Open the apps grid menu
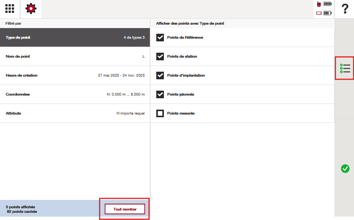The width and height of the screenshot is (354, 220). tap(10, 9)
